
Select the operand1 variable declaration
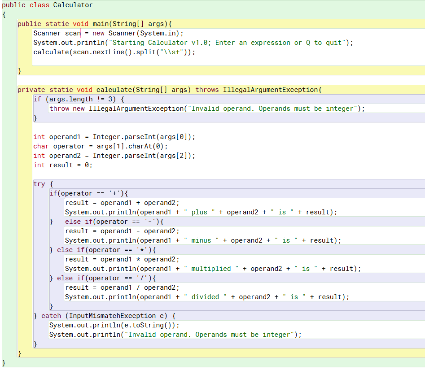(65, 137)
